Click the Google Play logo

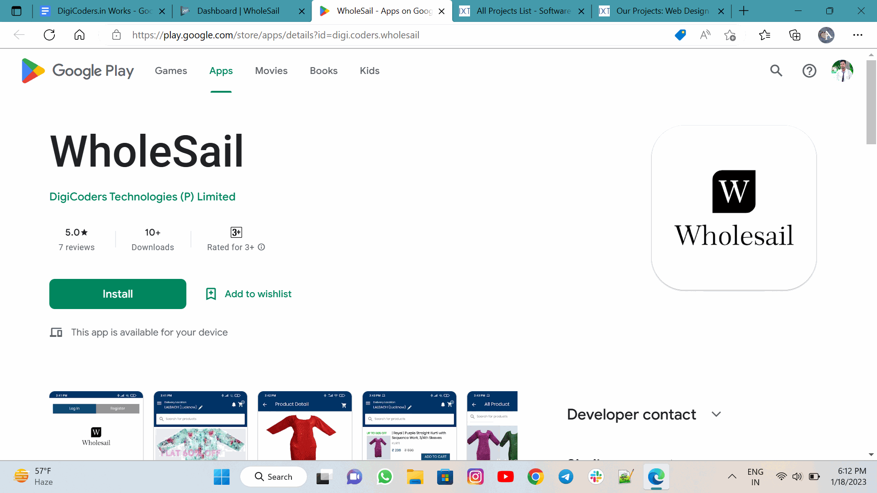coord(78,71)
